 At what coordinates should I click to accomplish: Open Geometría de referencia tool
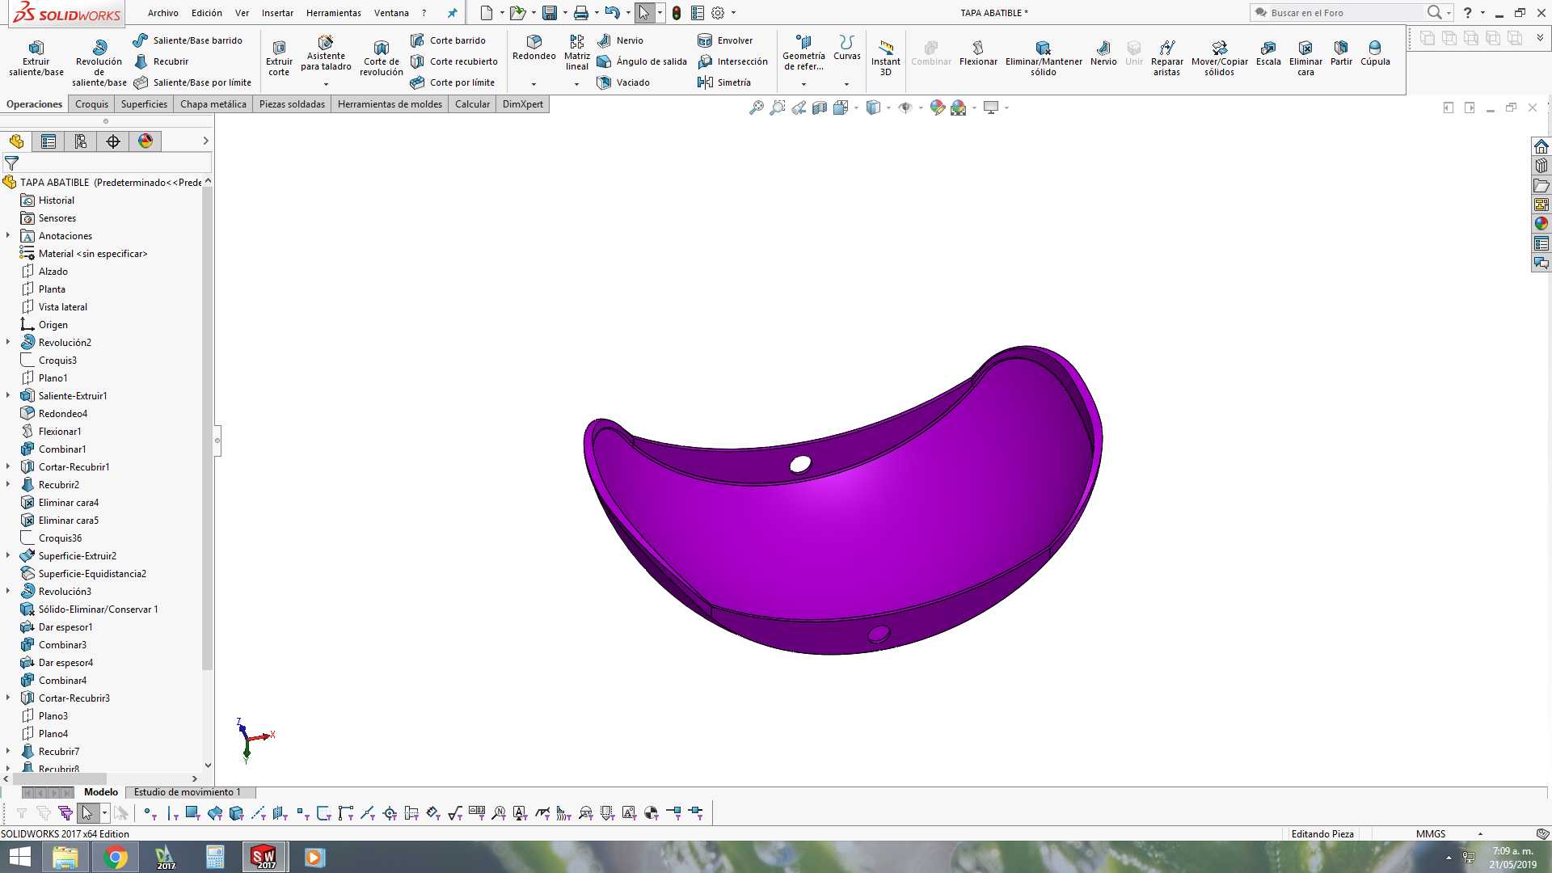803,53
